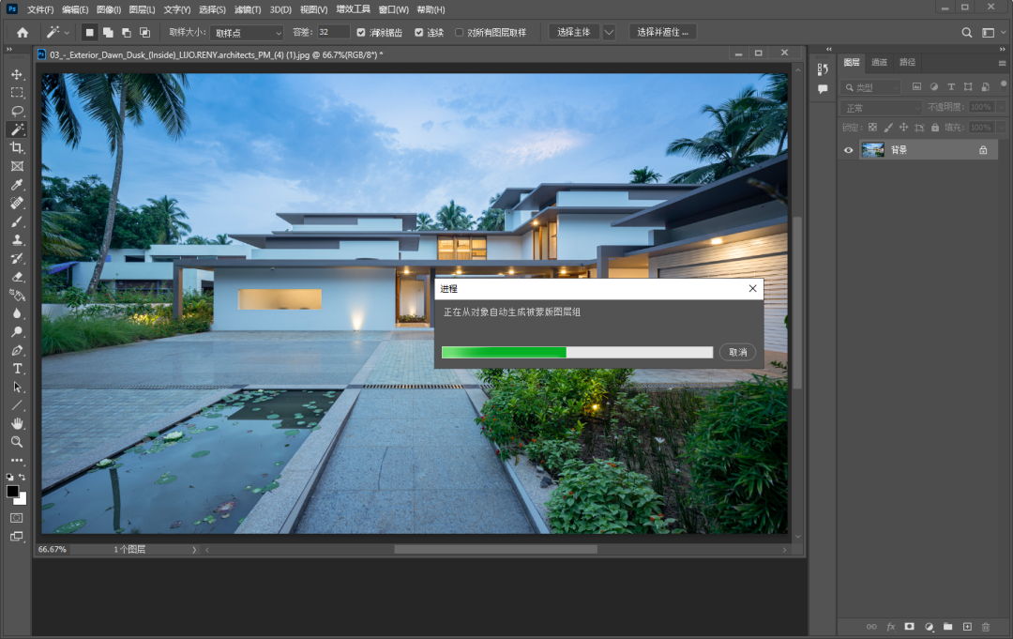Image resolution: width=1013 pixels, height=639 pixels.
Task: Select the Gradient tool
Action: tap(17, 296)
